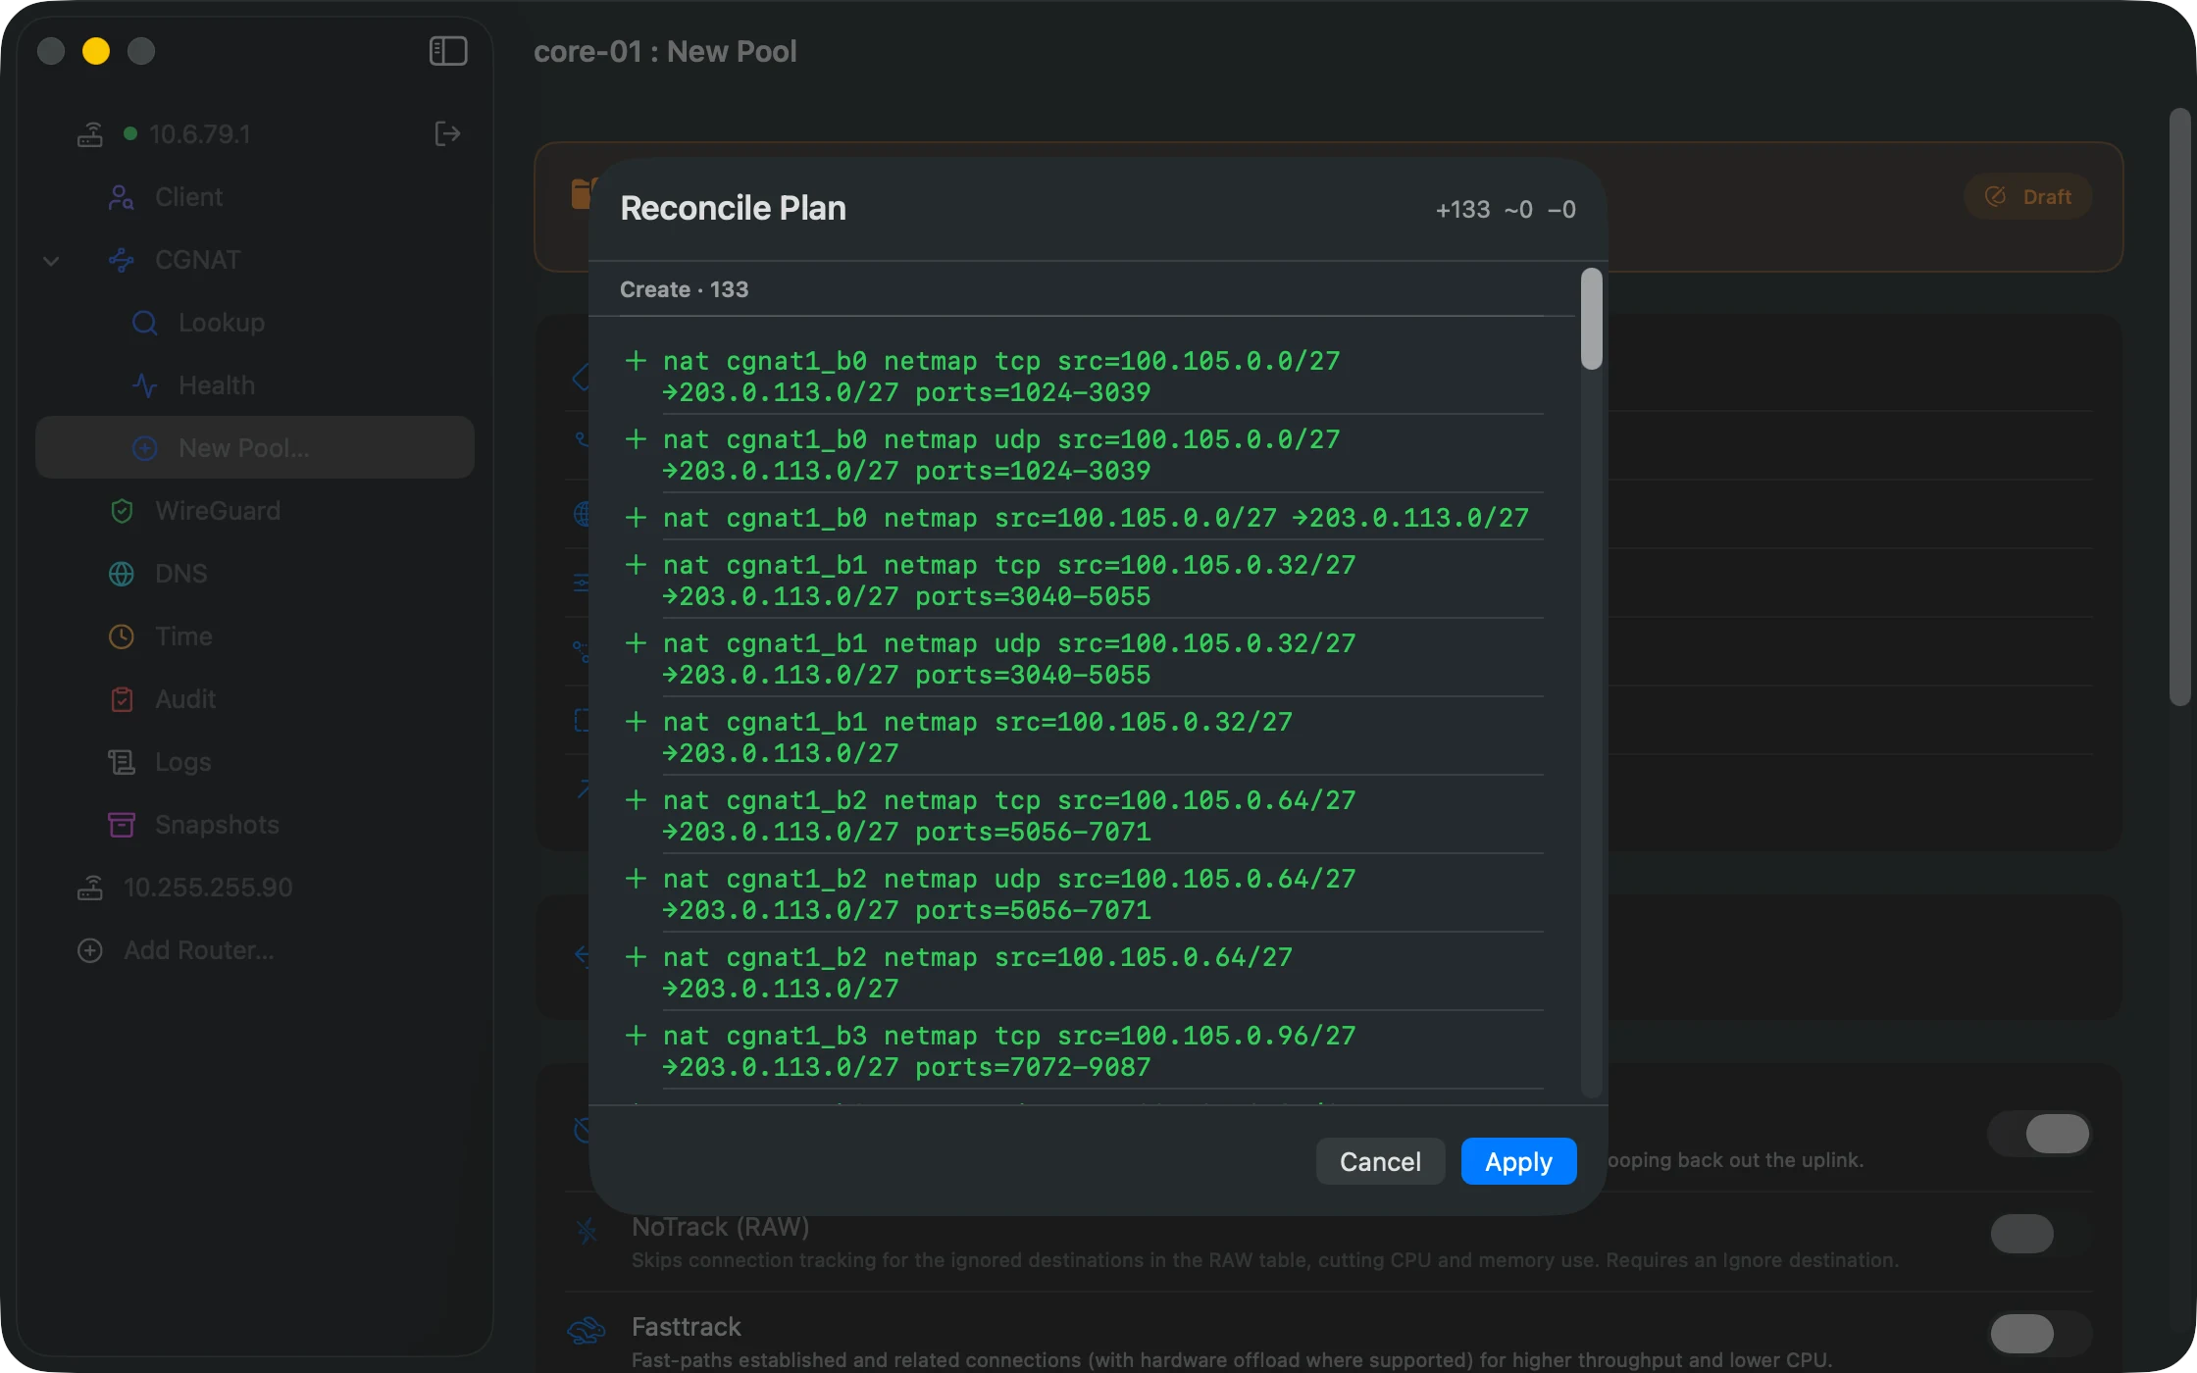Image resolution: width=2197 pixels, height=1373 pixels.
Task: Cancel the Reconcile Plan dialog
Action: [x=1380, y=1162]
